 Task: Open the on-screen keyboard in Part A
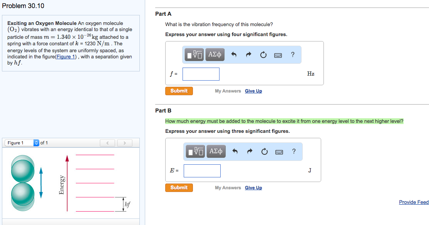pyautogui.click(x=278, y=55)
